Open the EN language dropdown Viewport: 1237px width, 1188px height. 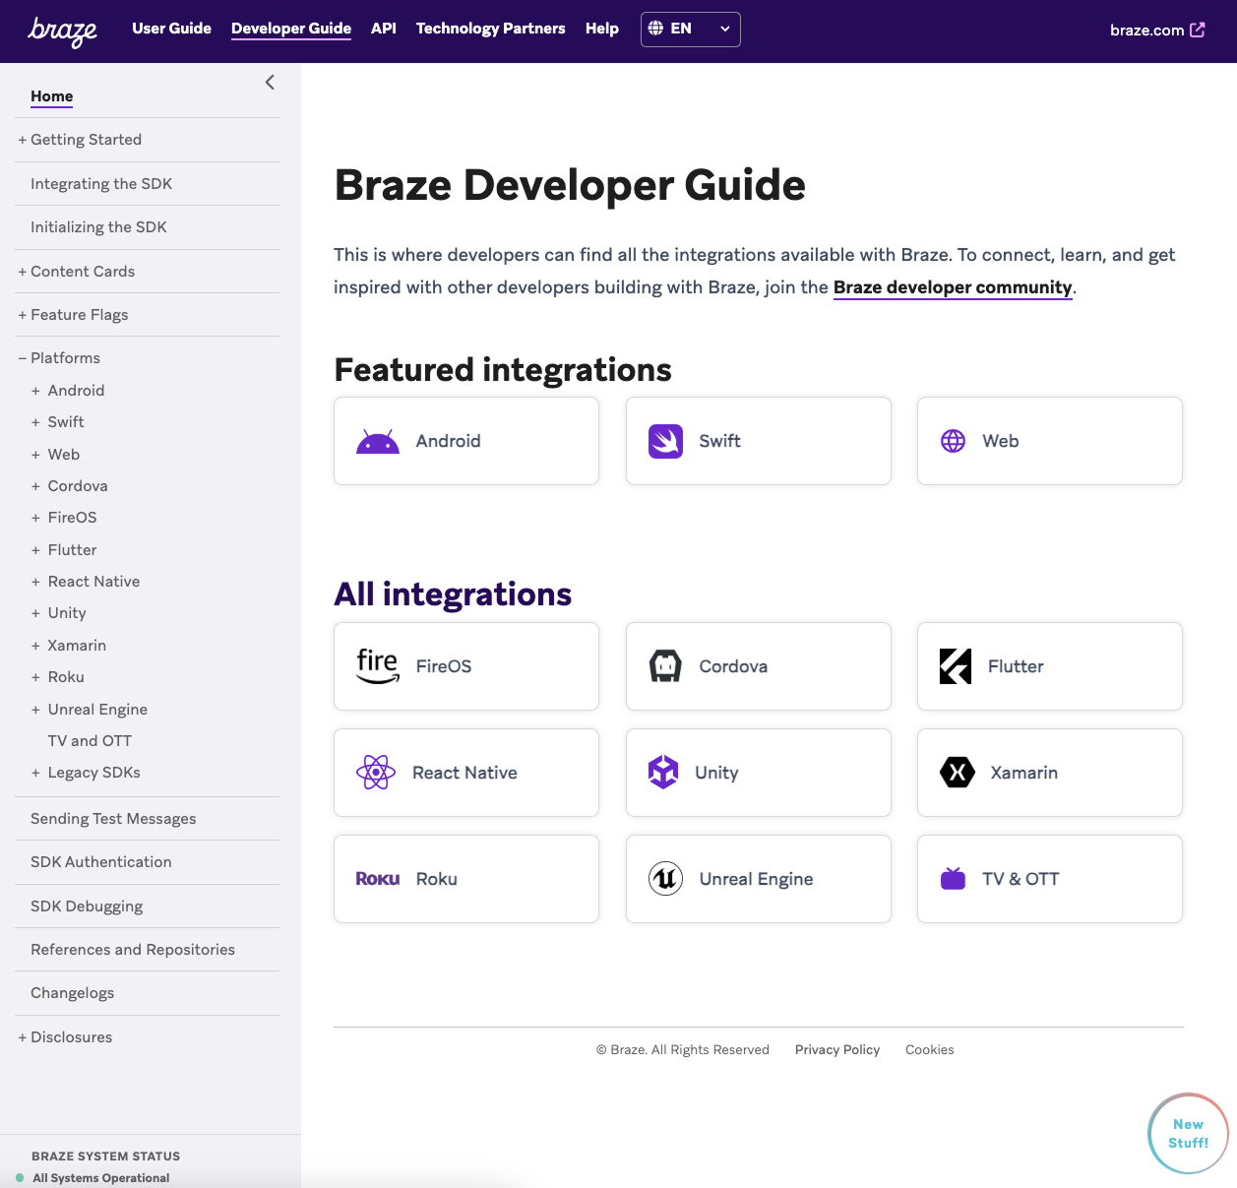click(x=691, y=30)
